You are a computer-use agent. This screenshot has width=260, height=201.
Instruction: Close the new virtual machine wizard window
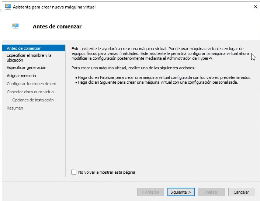pos(255,7)
